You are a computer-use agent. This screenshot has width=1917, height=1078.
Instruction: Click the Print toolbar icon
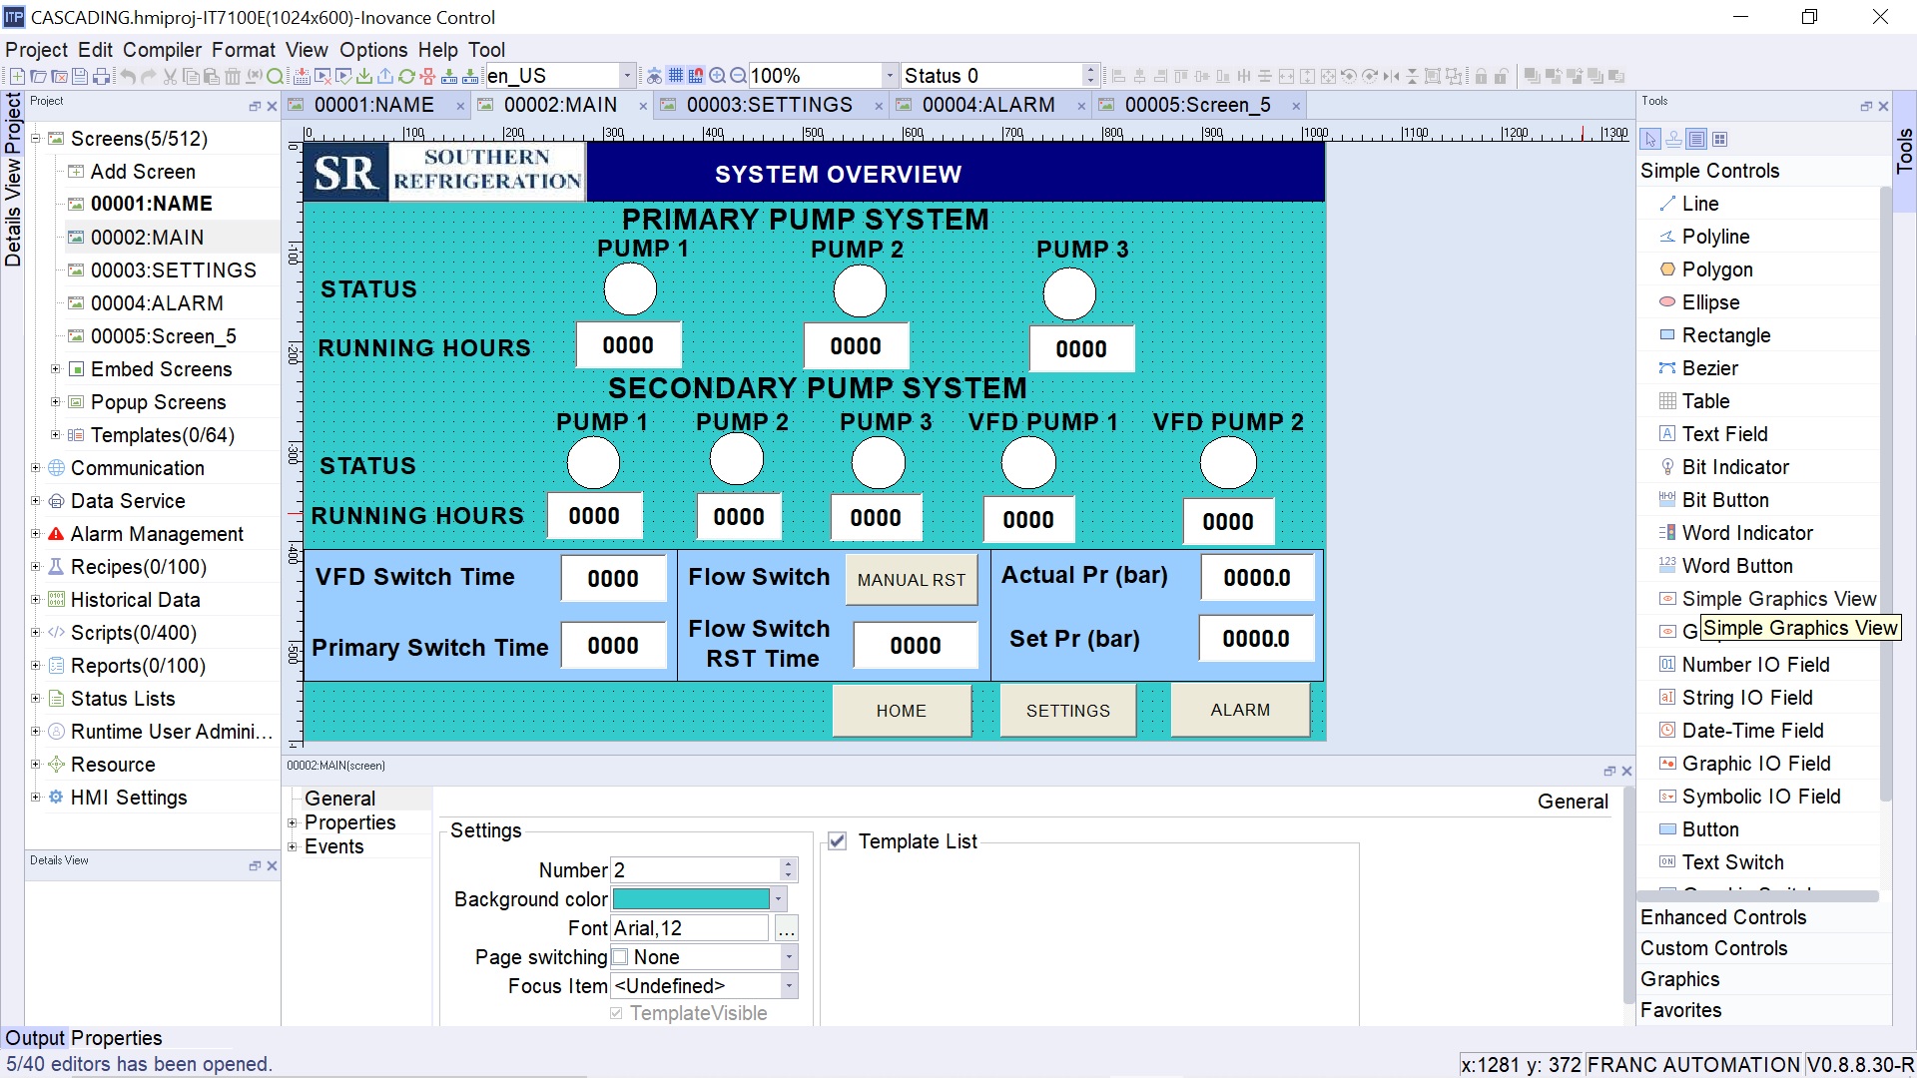[103, 76]
